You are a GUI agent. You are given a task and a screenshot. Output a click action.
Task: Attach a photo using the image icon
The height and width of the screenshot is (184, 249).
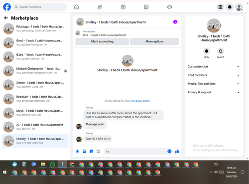(84, 152)
